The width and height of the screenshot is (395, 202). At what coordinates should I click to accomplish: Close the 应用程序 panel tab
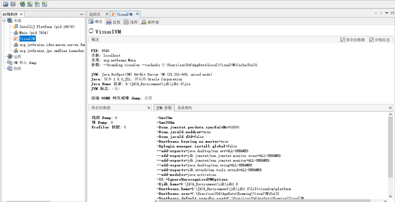[x=21, y=14]
